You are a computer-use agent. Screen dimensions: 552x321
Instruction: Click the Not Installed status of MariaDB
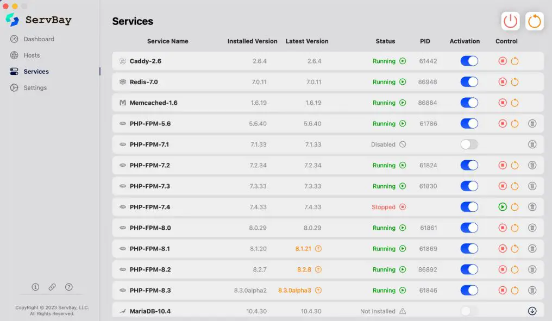coord(378,311)
